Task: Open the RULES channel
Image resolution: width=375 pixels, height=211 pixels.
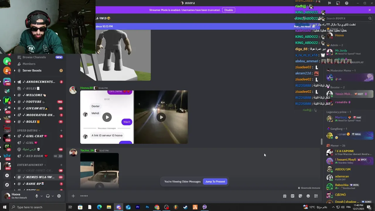Action: 40,89
